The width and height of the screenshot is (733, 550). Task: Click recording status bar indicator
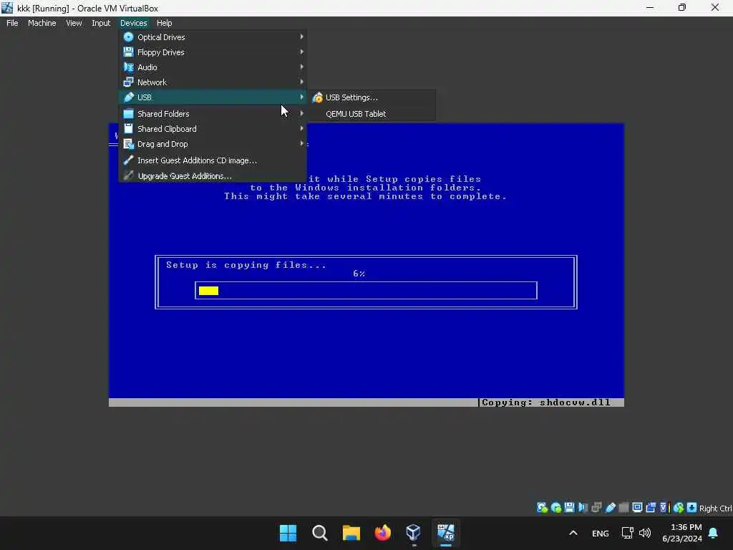pyautogui.click(x=651, y=508)
